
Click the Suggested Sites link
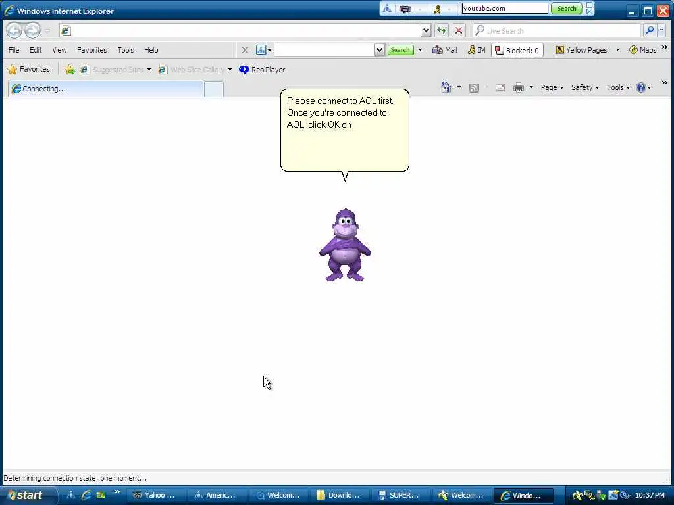[x=113, y=70]
